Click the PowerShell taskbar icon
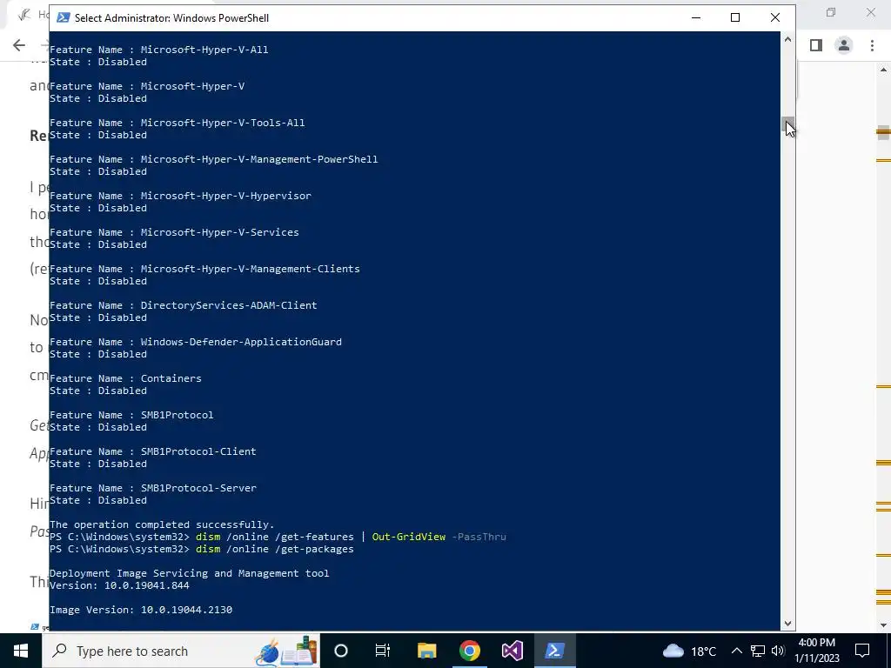 (x=554, y=651)
